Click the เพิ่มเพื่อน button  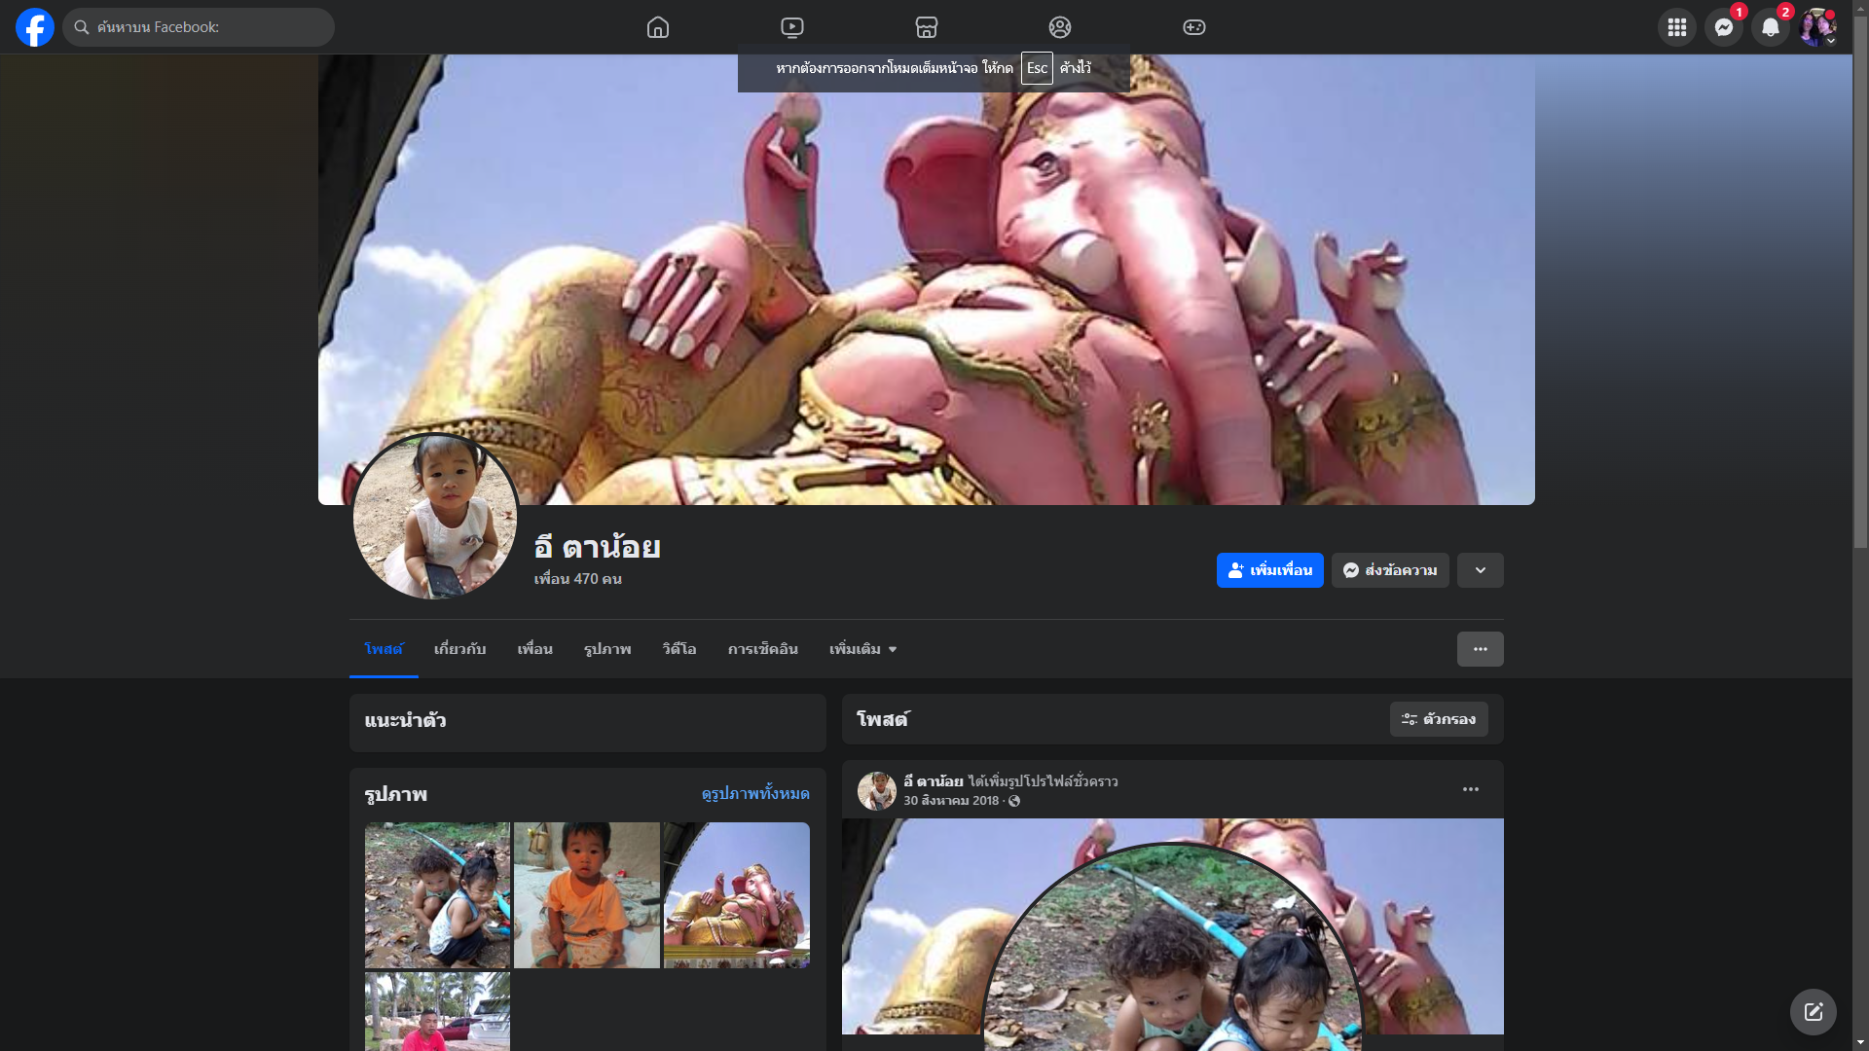coord(1269,570)
